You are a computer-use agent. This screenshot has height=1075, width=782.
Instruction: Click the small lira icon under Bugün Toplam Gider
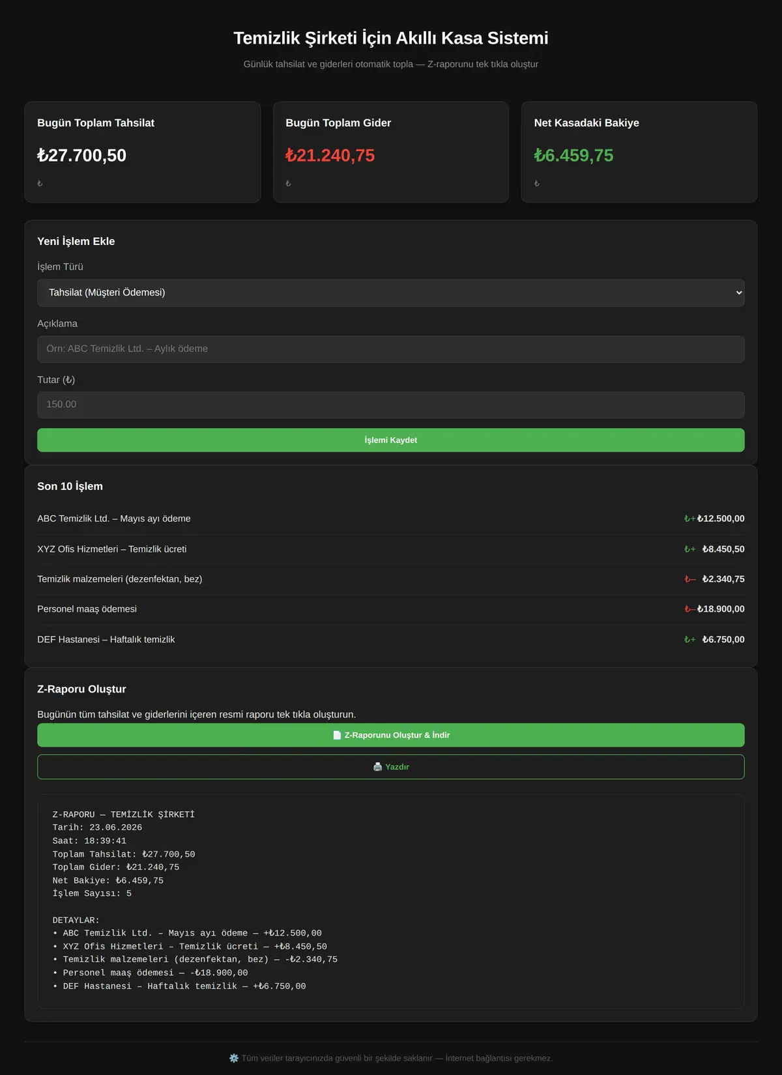(288, 184)
